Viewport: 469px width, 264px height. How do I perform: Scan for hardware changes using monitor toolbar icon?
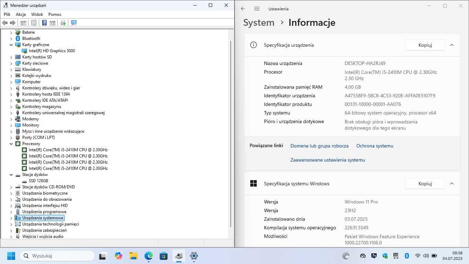74,23
